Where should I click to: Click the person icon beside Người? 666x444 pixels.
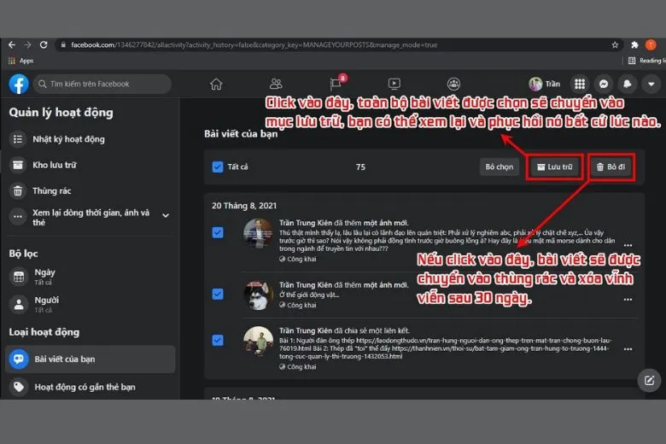click(x=19, y=304)
